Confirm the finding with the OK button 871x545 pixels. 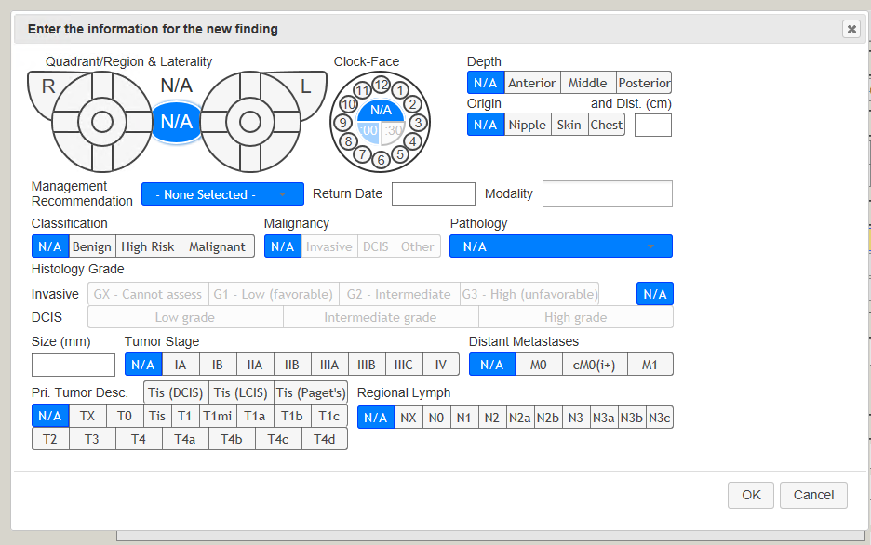[750, 495]
